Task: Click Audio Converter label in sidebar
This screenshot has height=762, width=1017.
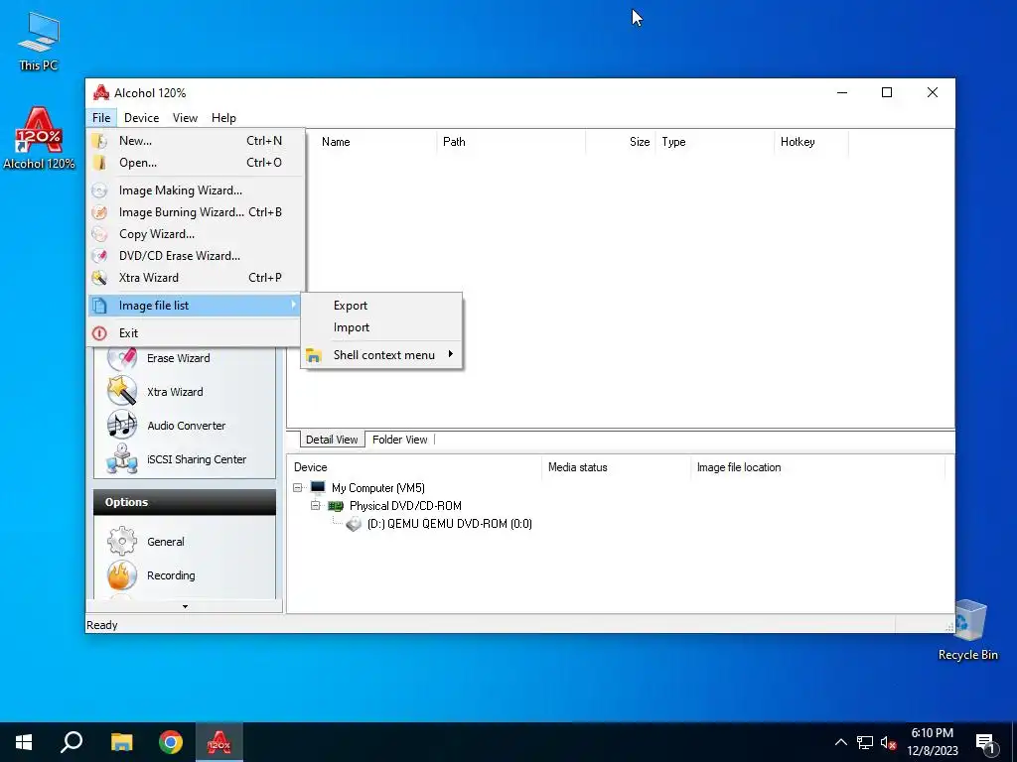Action: pyautogui.click(x=186, y=426)
